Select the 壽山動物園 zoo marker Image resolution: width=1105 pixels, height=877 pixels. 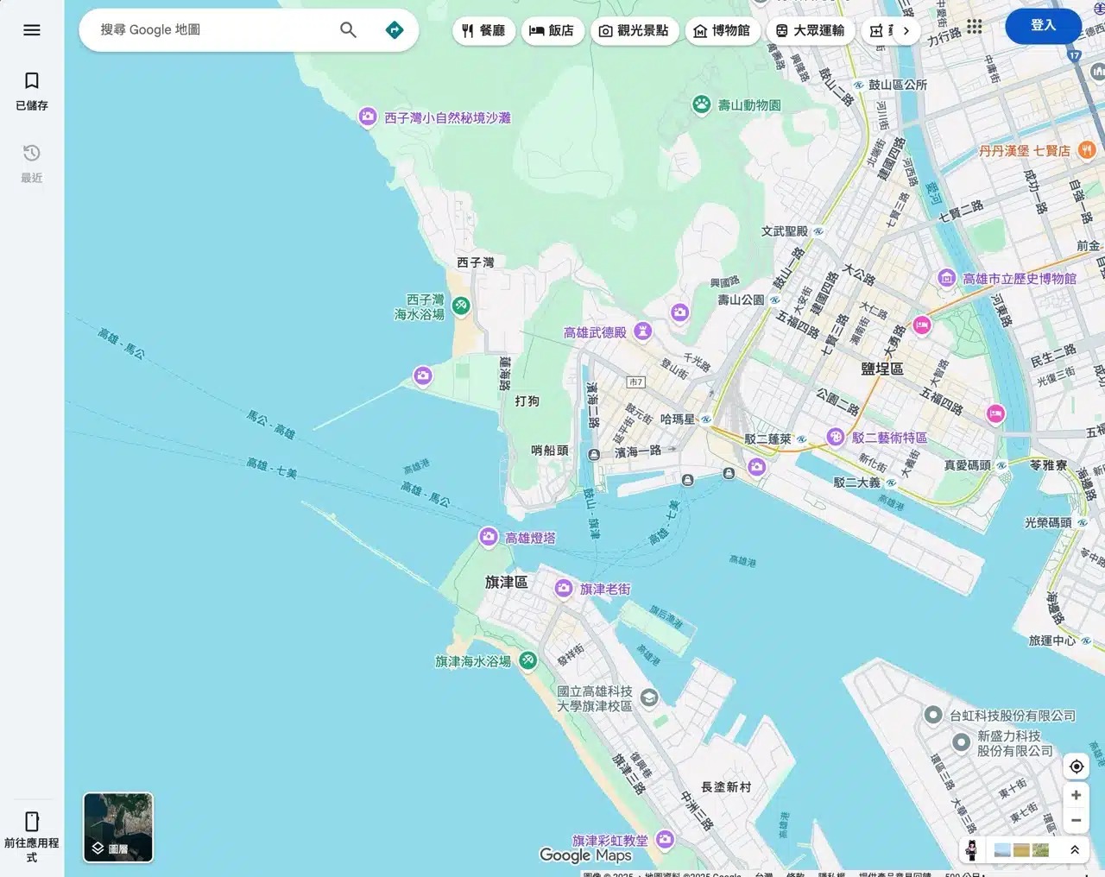tap(702, 104)
